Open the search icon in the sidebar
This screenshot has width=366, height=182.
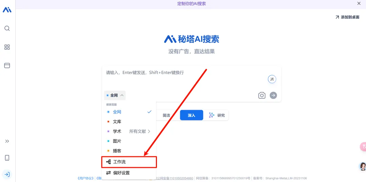point(7,28)
